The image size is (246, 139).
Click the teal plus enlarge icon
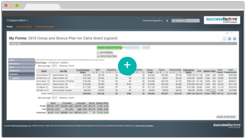point(127,66)
